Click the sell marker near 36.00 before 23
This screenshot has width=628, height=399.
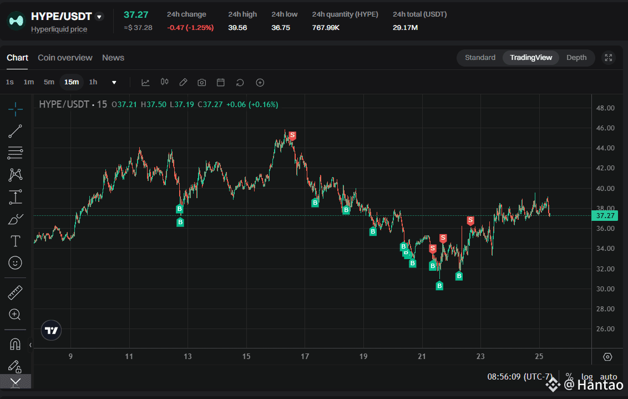pos(470,220)
